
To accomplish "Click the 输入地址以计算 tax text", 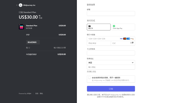I will tap(60, 48).
